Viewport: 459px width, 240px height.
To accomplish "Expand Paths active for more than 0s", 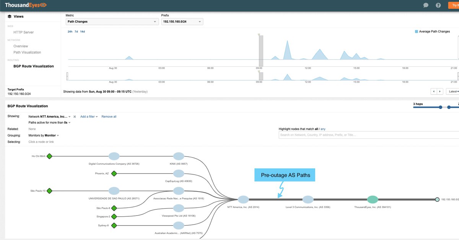I will pos(49,123).
